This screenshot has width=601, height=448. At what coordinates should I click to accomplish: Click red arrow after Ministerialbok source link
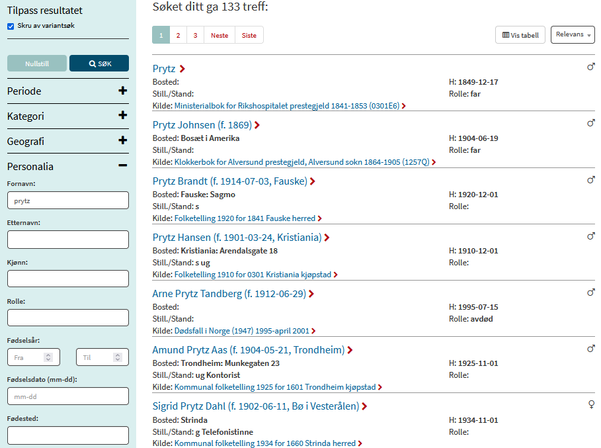tap(403, 106)
